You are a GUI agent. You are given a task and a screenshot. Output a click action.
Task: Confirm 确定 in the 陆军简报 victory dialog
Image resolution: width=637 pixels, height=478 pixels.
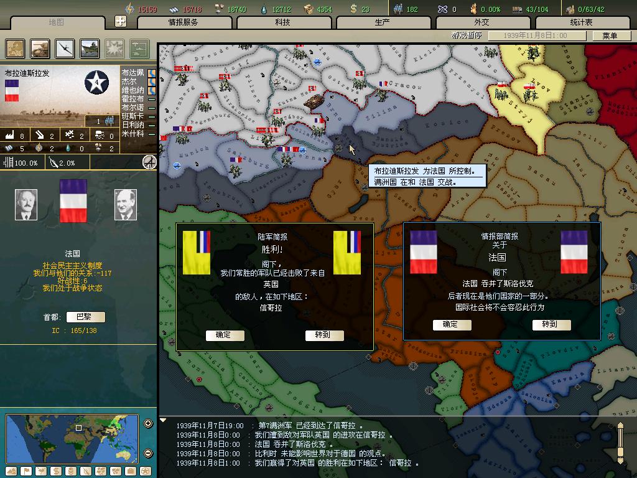coord(224,335)
